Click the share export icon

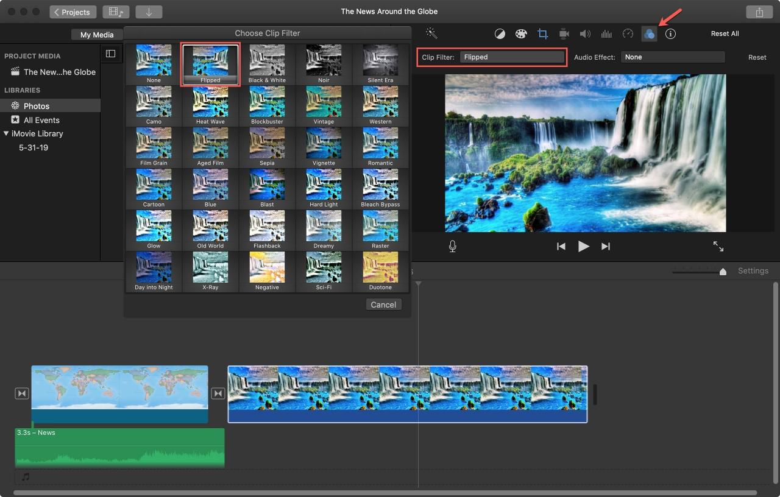point(759,12)
